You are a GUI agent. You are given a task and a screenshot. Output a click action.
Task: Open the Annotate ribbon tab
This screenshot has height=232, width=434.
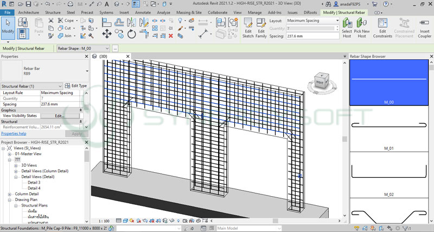pos(143,11)
